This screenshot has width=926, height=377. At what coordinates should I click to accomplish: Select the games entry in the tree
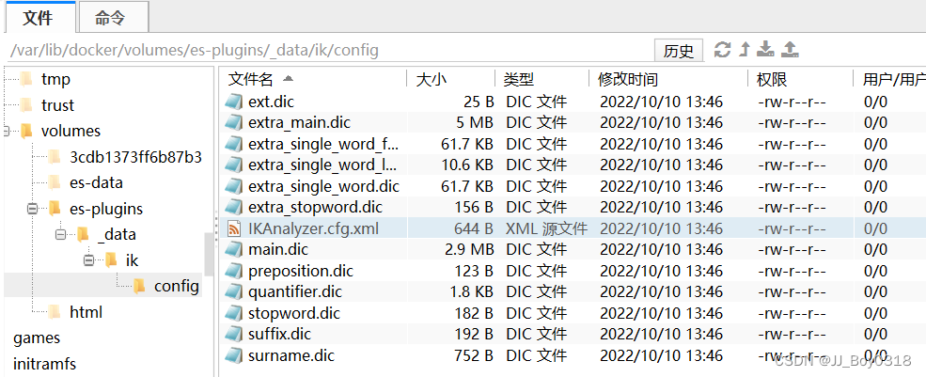point(37,338)
